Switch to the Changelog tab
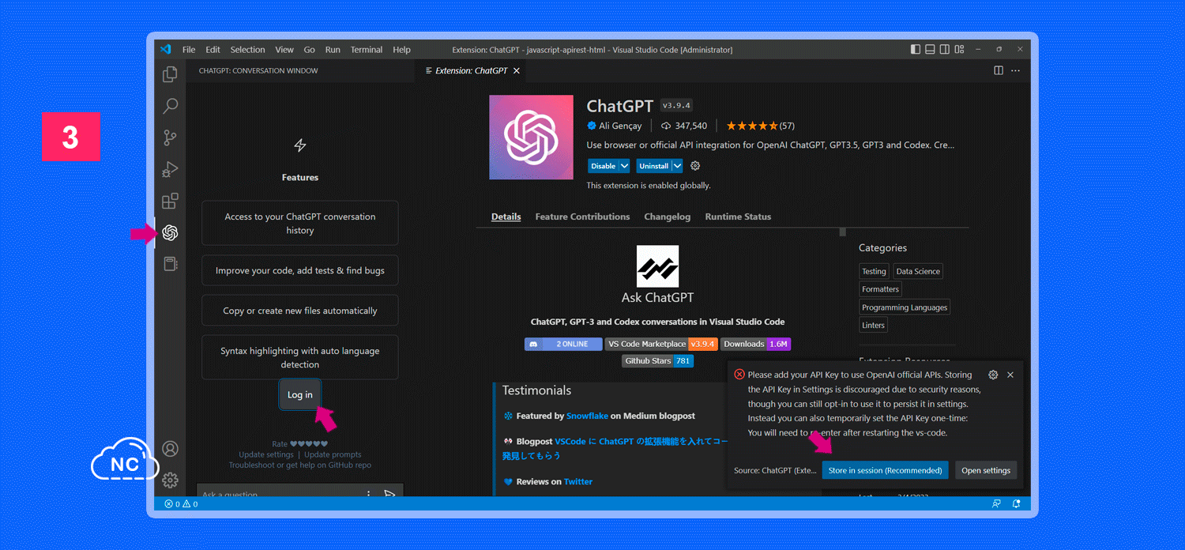 click(x=668, y=217)
